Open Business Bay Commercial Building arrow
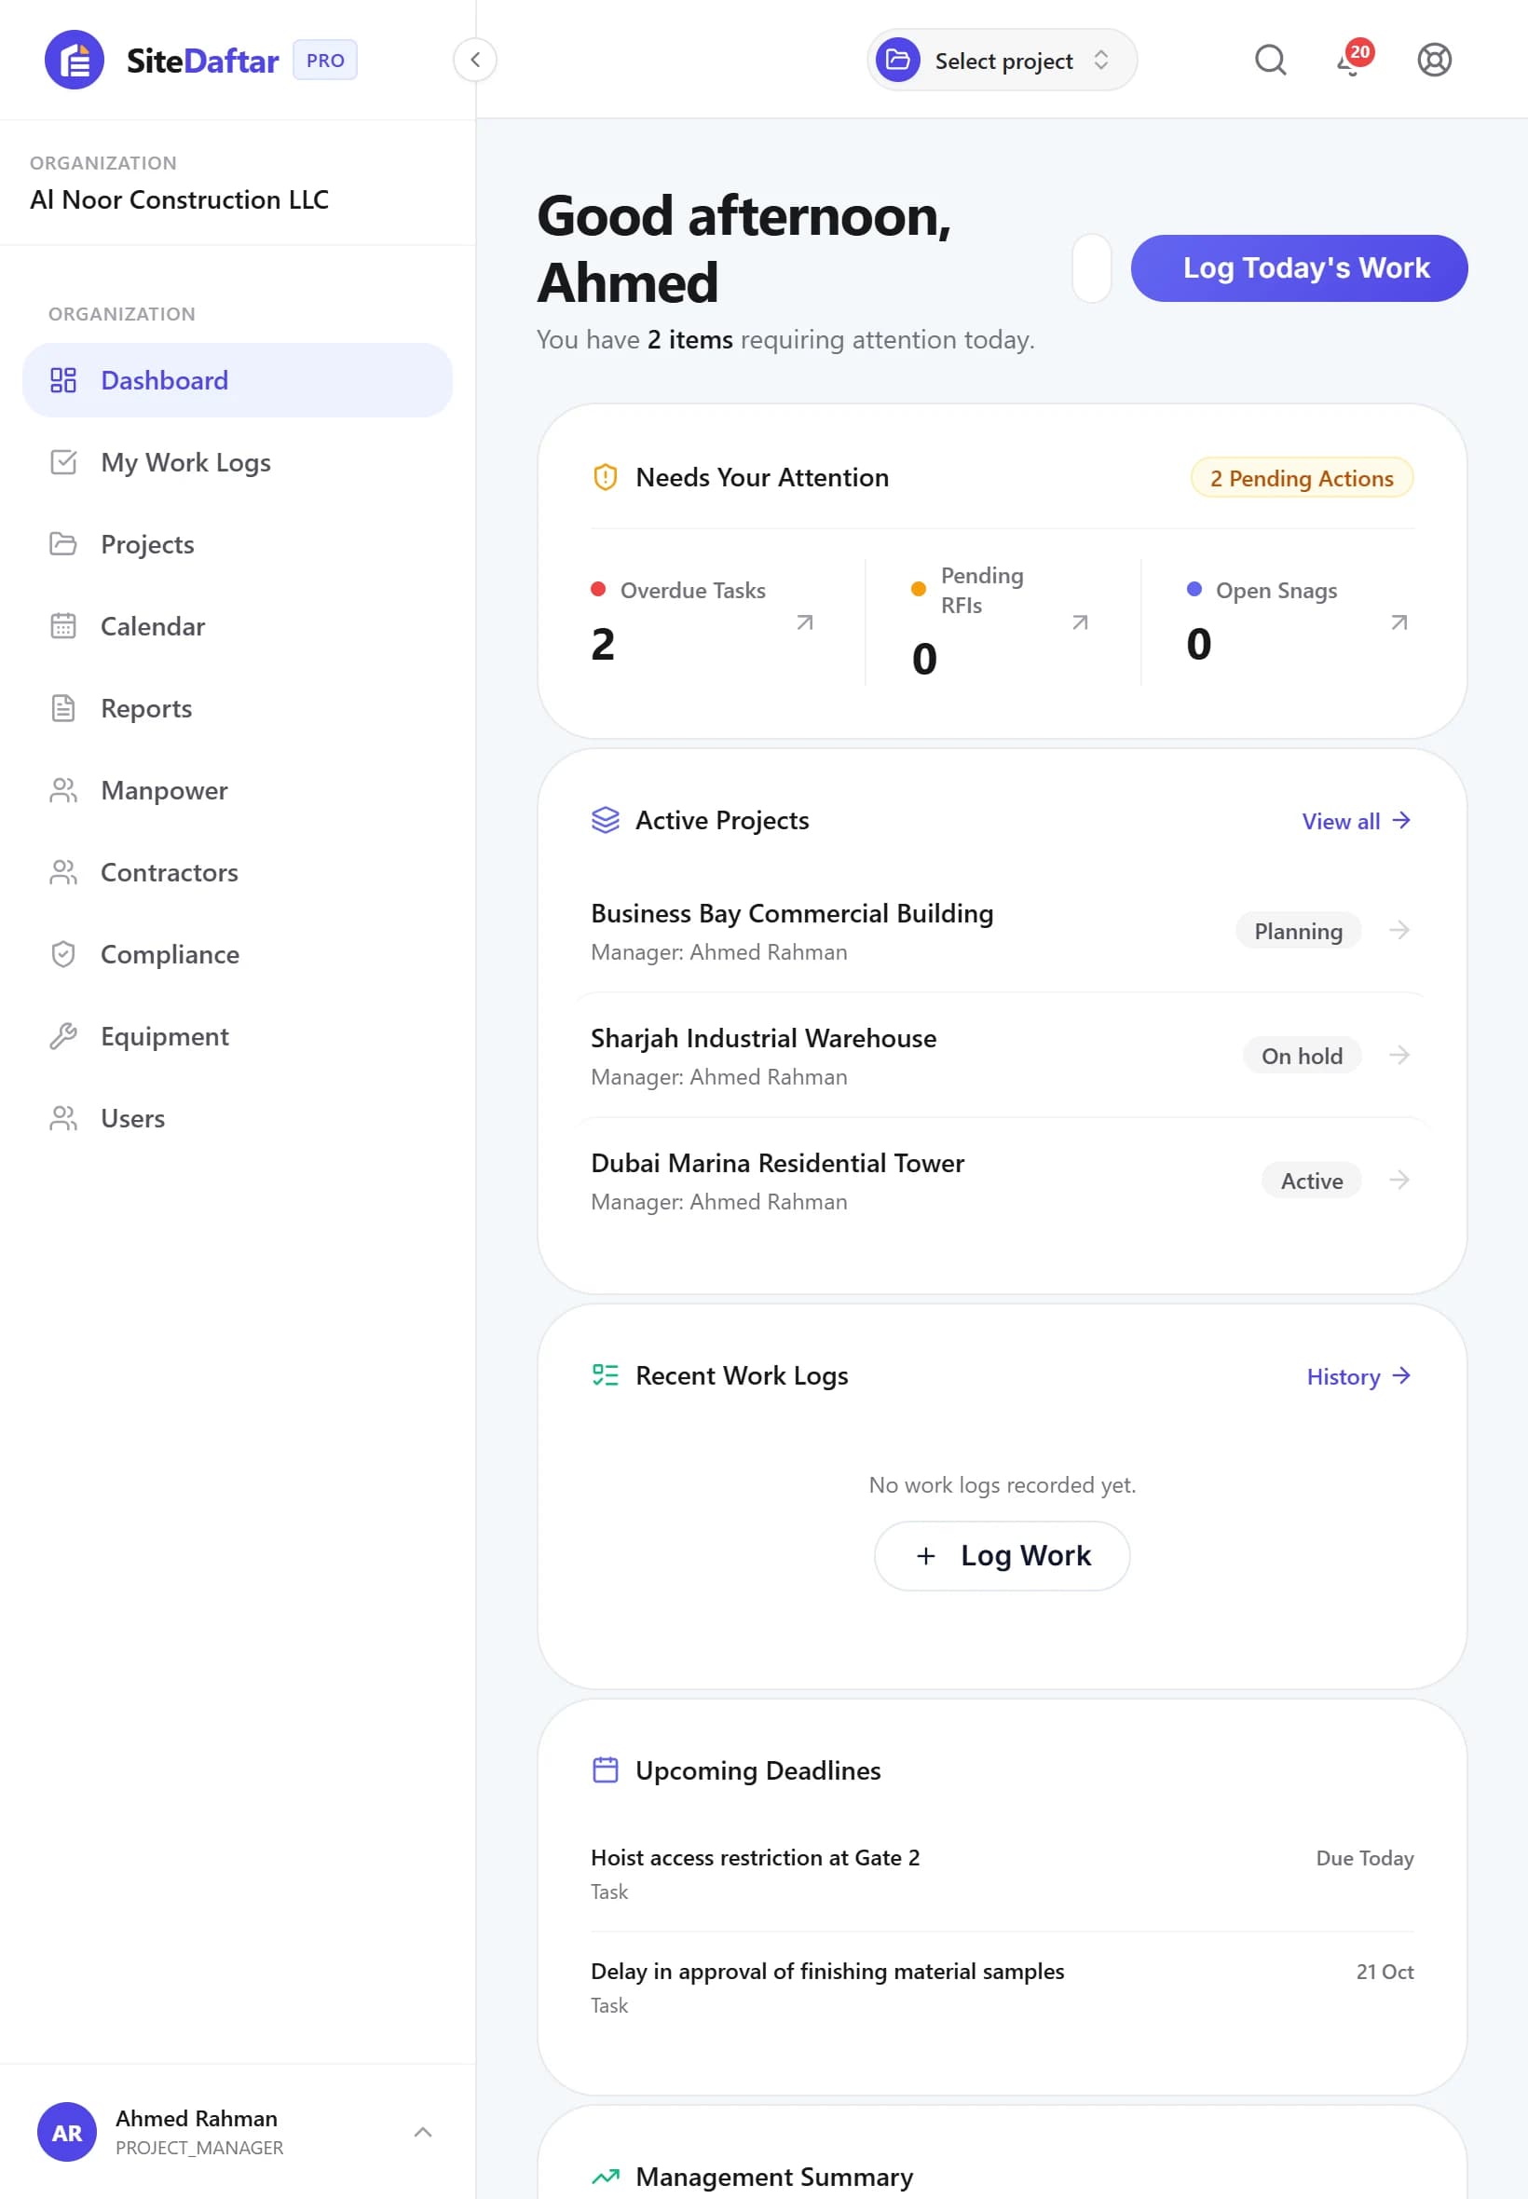The image size is (1528, 2199). [x=1399, y=931]
